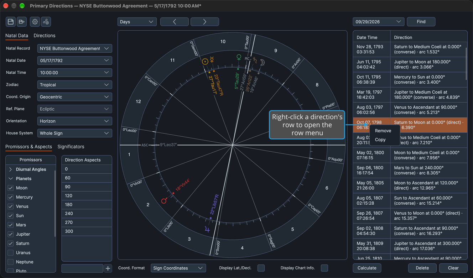473x278 pixels.
Task: Add a direction aspect with the plus icon
Action: tap(108, 268)
